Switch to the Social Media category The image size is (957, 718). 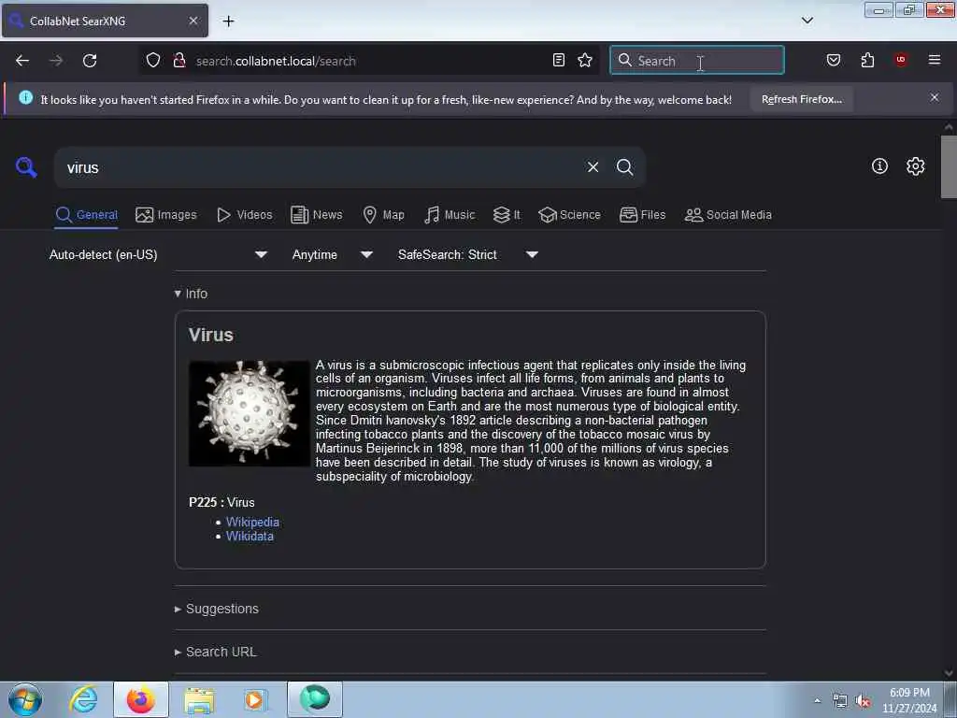tap(728, 215)
